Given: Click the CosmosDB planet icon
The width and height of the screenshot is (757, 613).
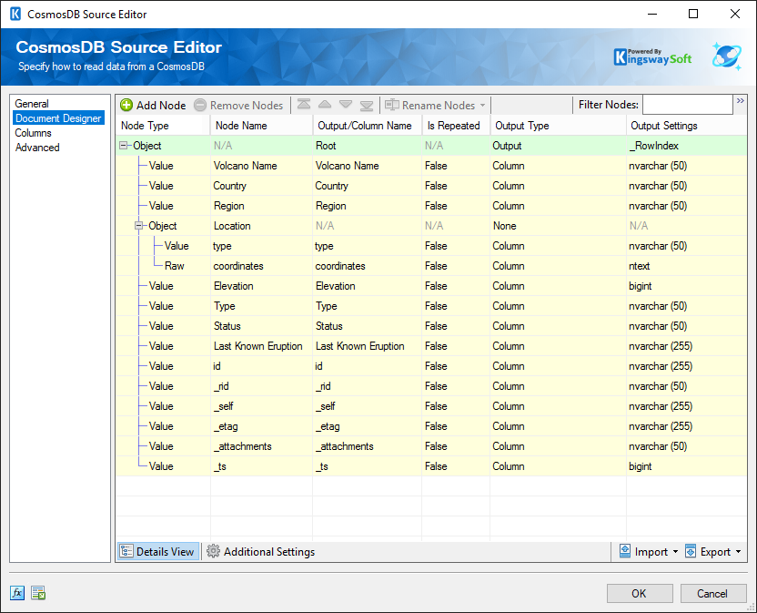Looking at the screenshot, I should tap(727, 56).
